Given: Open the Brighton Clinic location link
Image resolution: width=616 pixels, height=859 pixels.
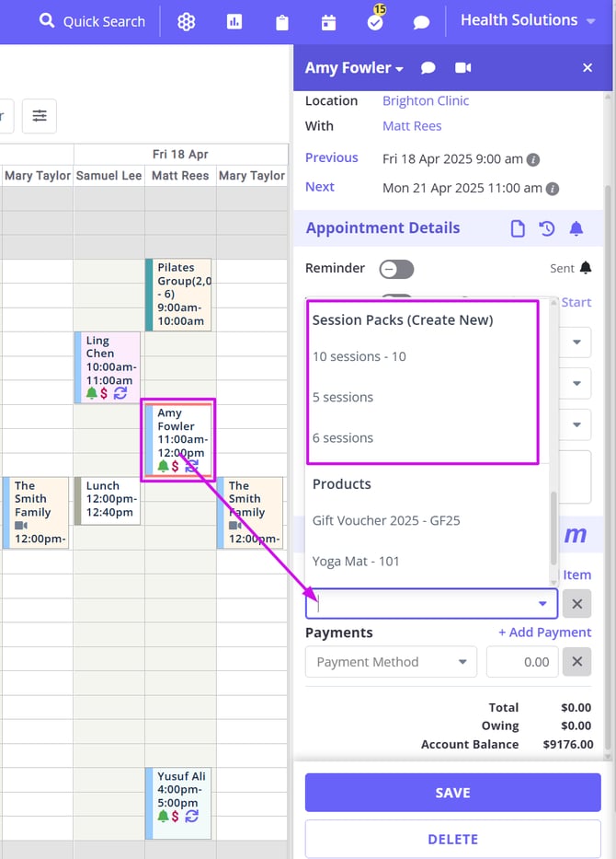Looking at the screenshot, I should click(426, 101).
